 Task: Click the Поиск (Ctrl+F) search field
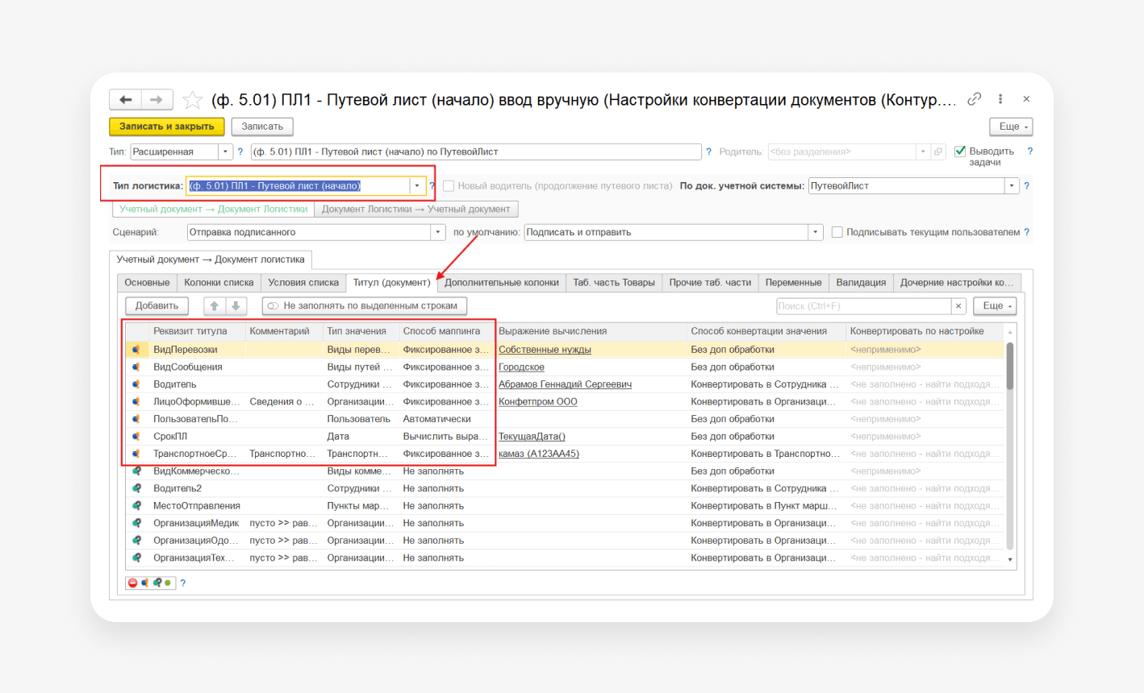coord(863,306)
